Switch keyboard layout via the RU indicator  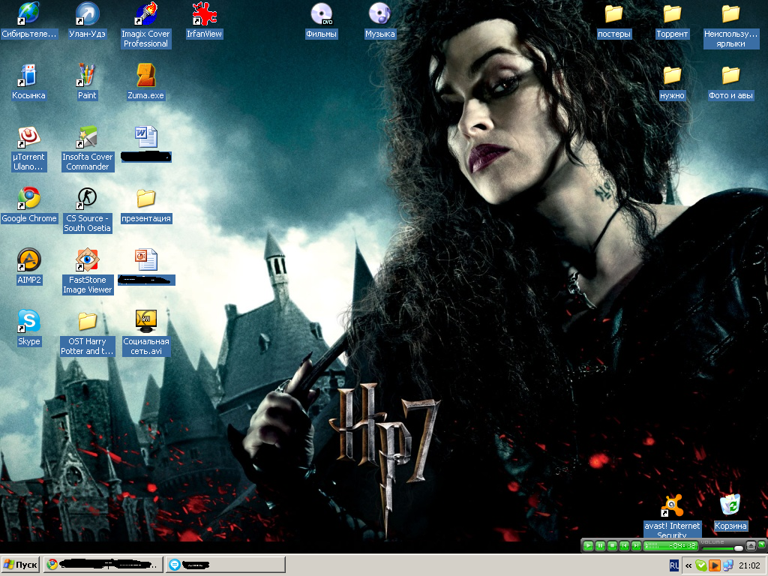coord(673,564)
